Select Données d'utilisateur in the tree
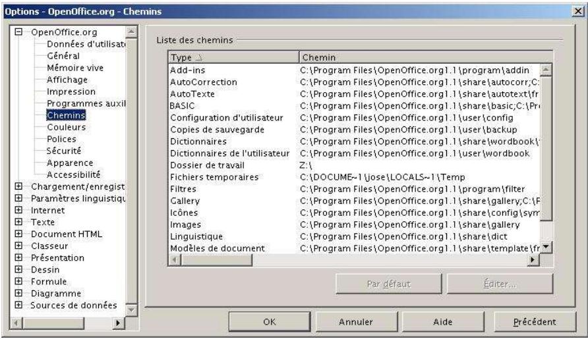Screen dimensions: 588x339 coord(86,44)
